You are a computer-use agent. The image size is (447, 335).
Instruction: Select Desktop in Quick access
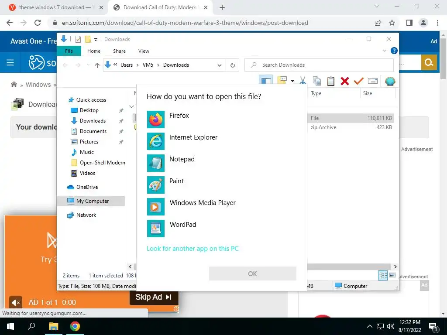89,110
